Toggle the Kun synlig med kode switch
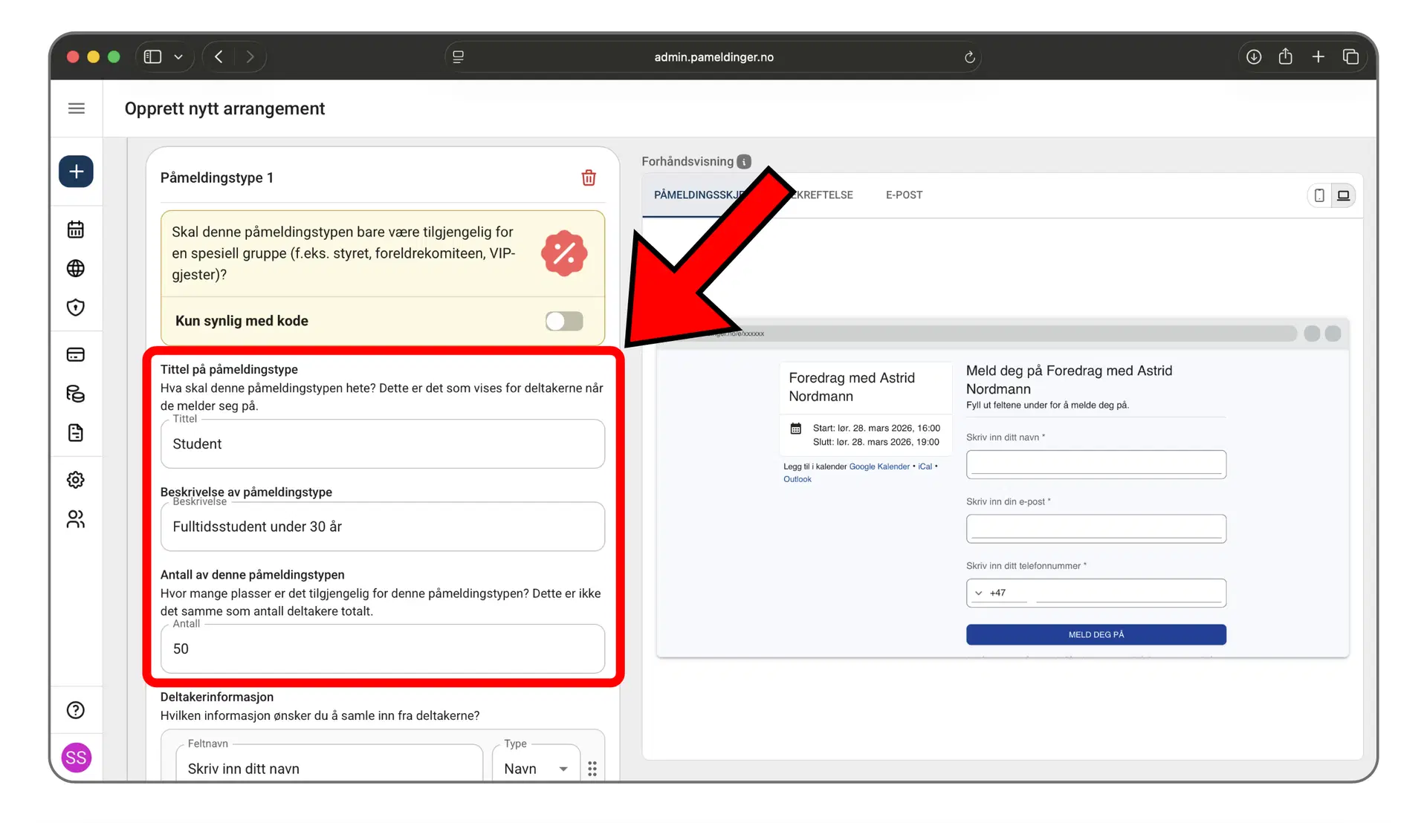This screenshot has height=823, width=1427. (564, 321)
